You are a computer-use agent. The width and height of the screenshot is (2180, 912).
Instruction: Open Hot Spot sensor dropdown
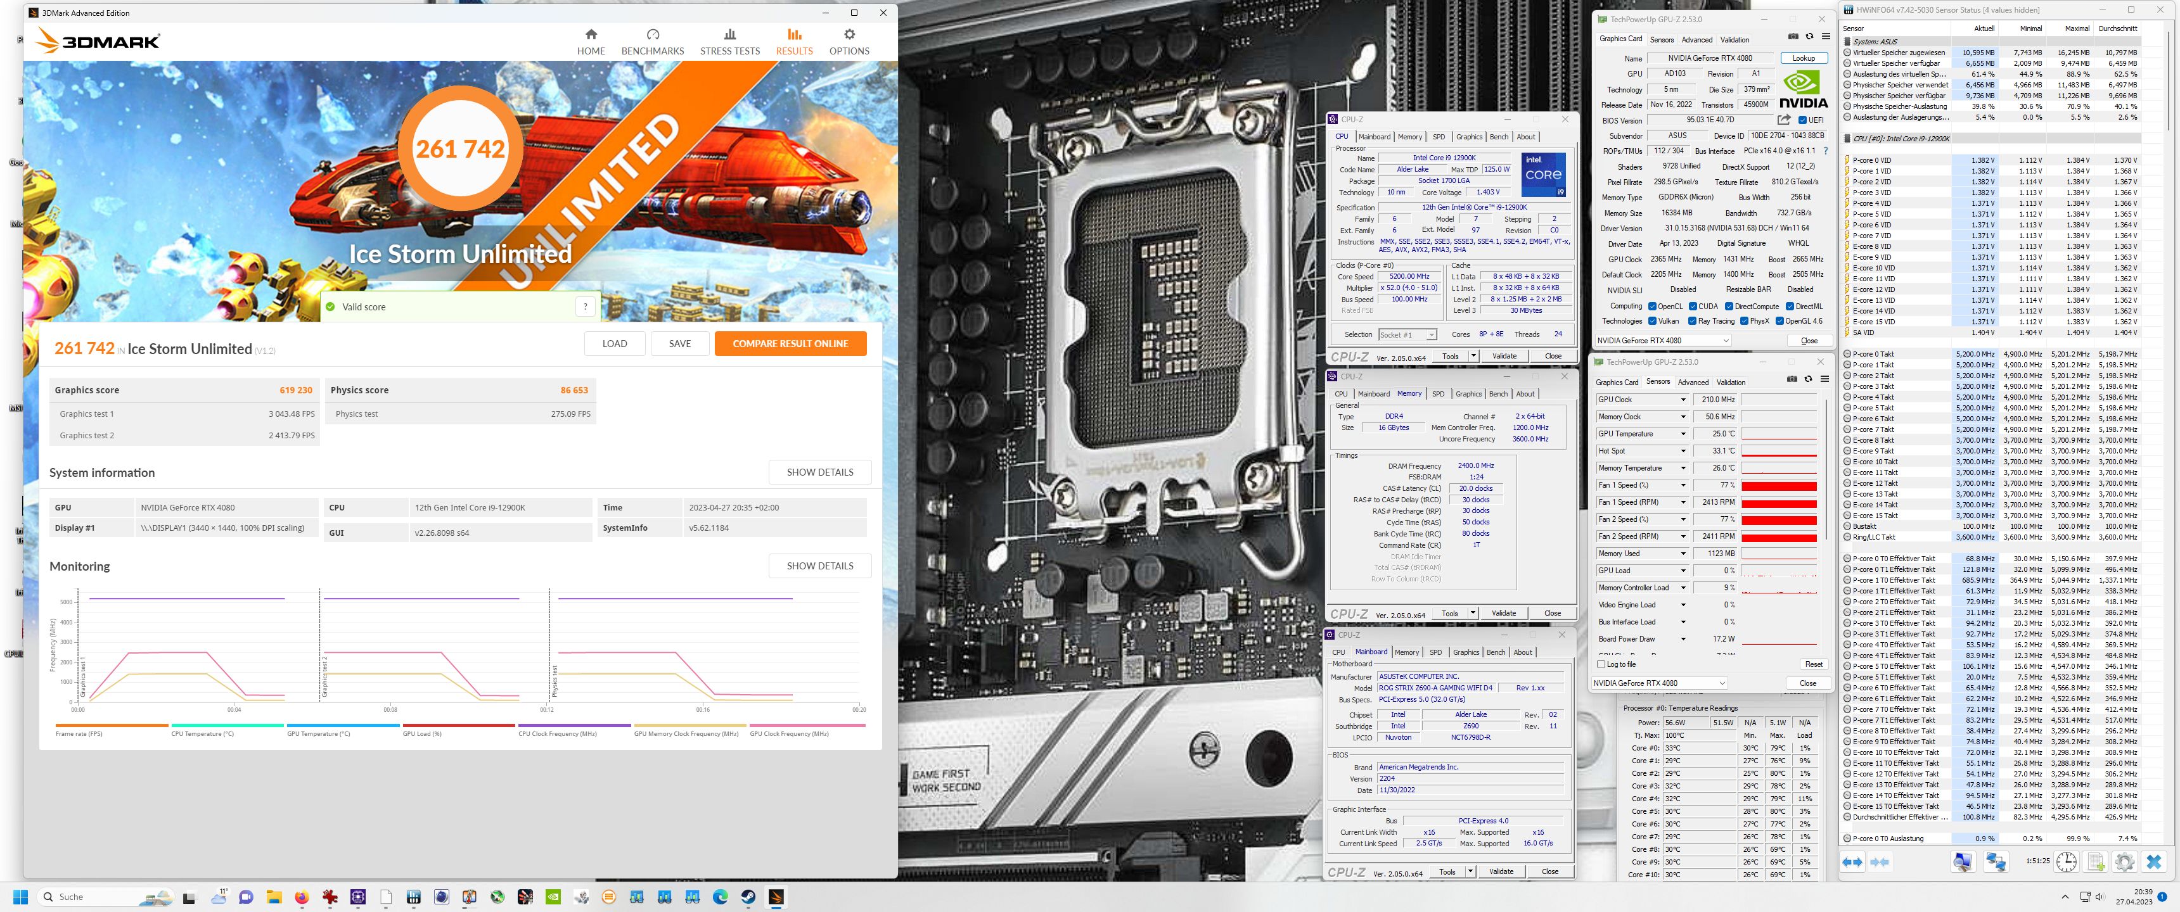coord(1683,451)
